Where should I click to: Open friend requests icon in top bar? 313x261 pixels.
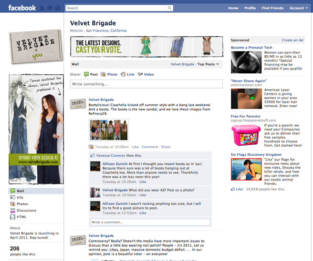click(x=42, y=8)
